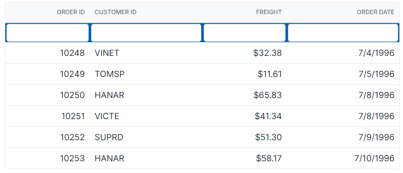
Task: Focus the Customer ID filter box
Action: (146, 33)
